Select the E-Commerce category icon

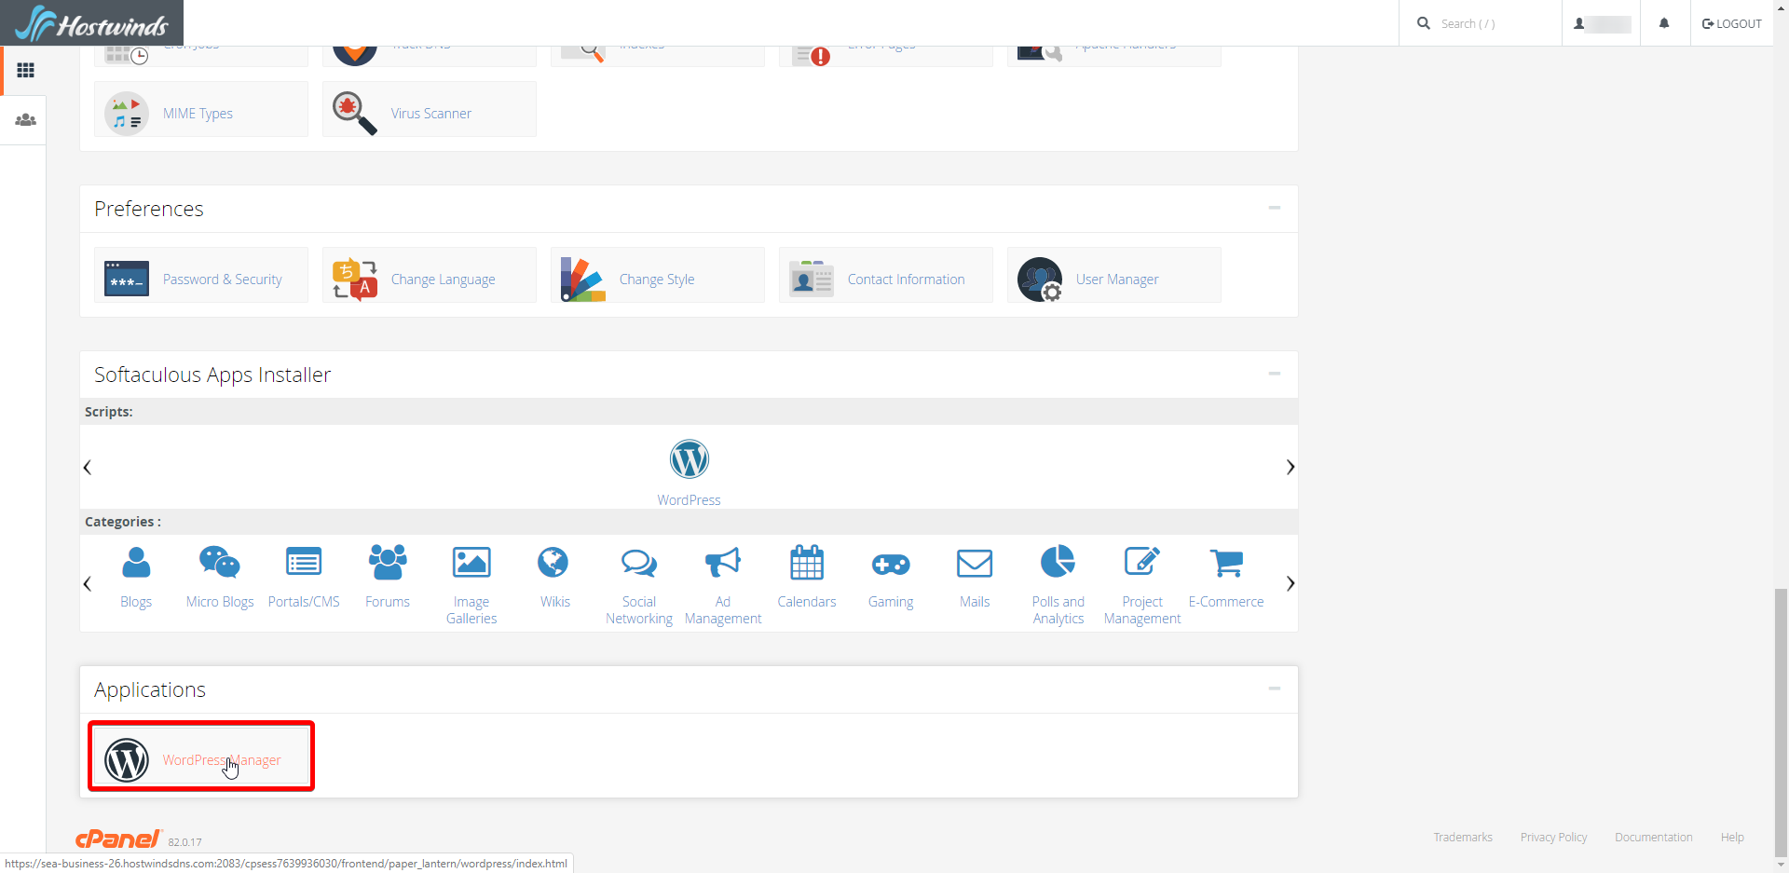pos(1226,563)
